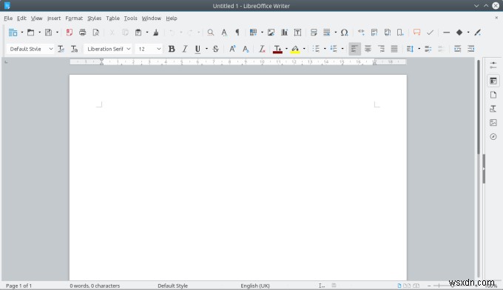
Task: Open the Format menu
Action: (x=74, y=18)
